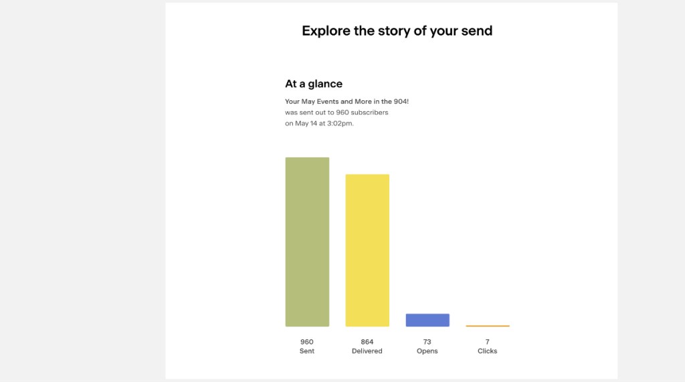Select the "Opens" axis label
The width and height of the screenshot is (685, 382).
click(x=427, y=351)
